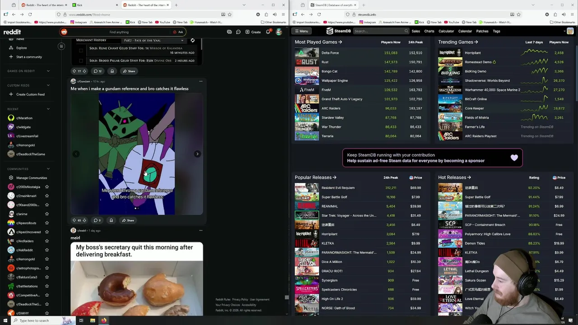This screenshot has height=325, width=578.
Task: Open comments on the 12-comment post
Action: tap(98, 71)
